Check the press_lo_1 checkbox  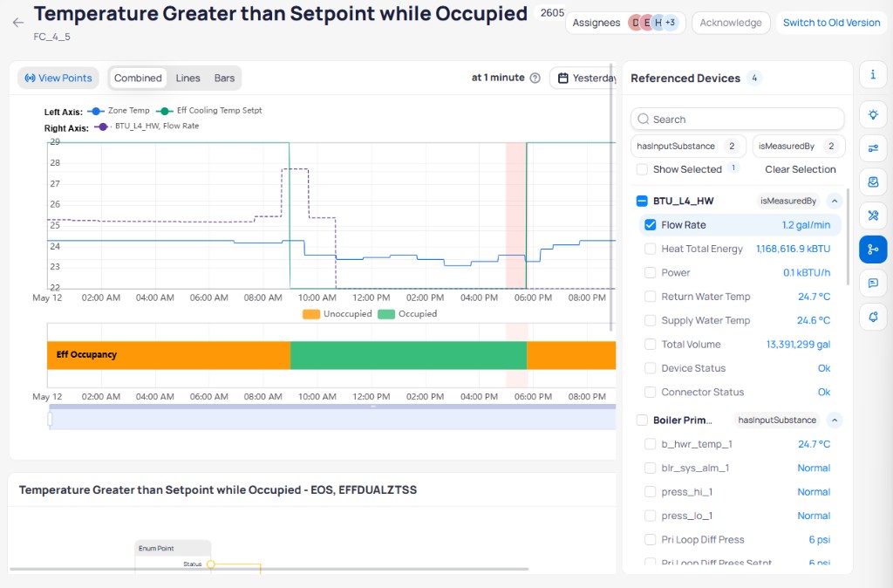(650, 516)
